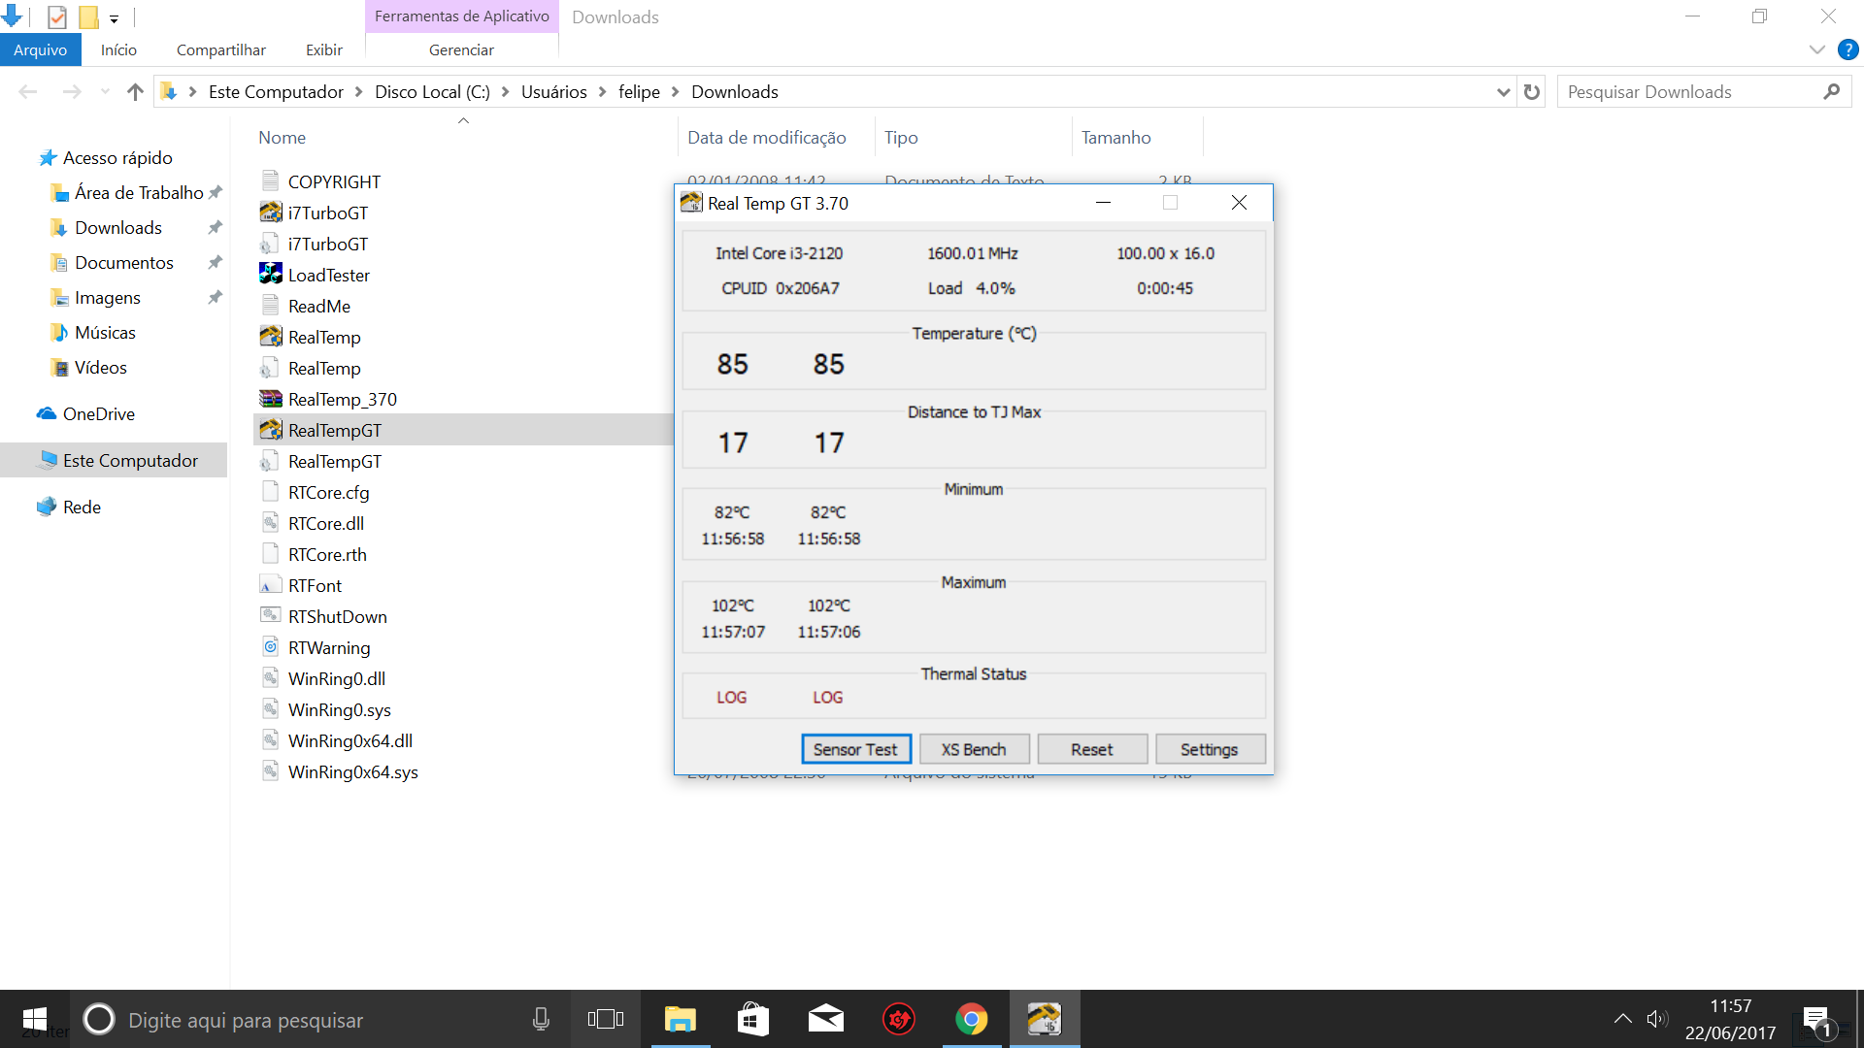Open Real Temp Settings
The width and height of the screenshot is (1864, 1048).
pos(1210,749)
